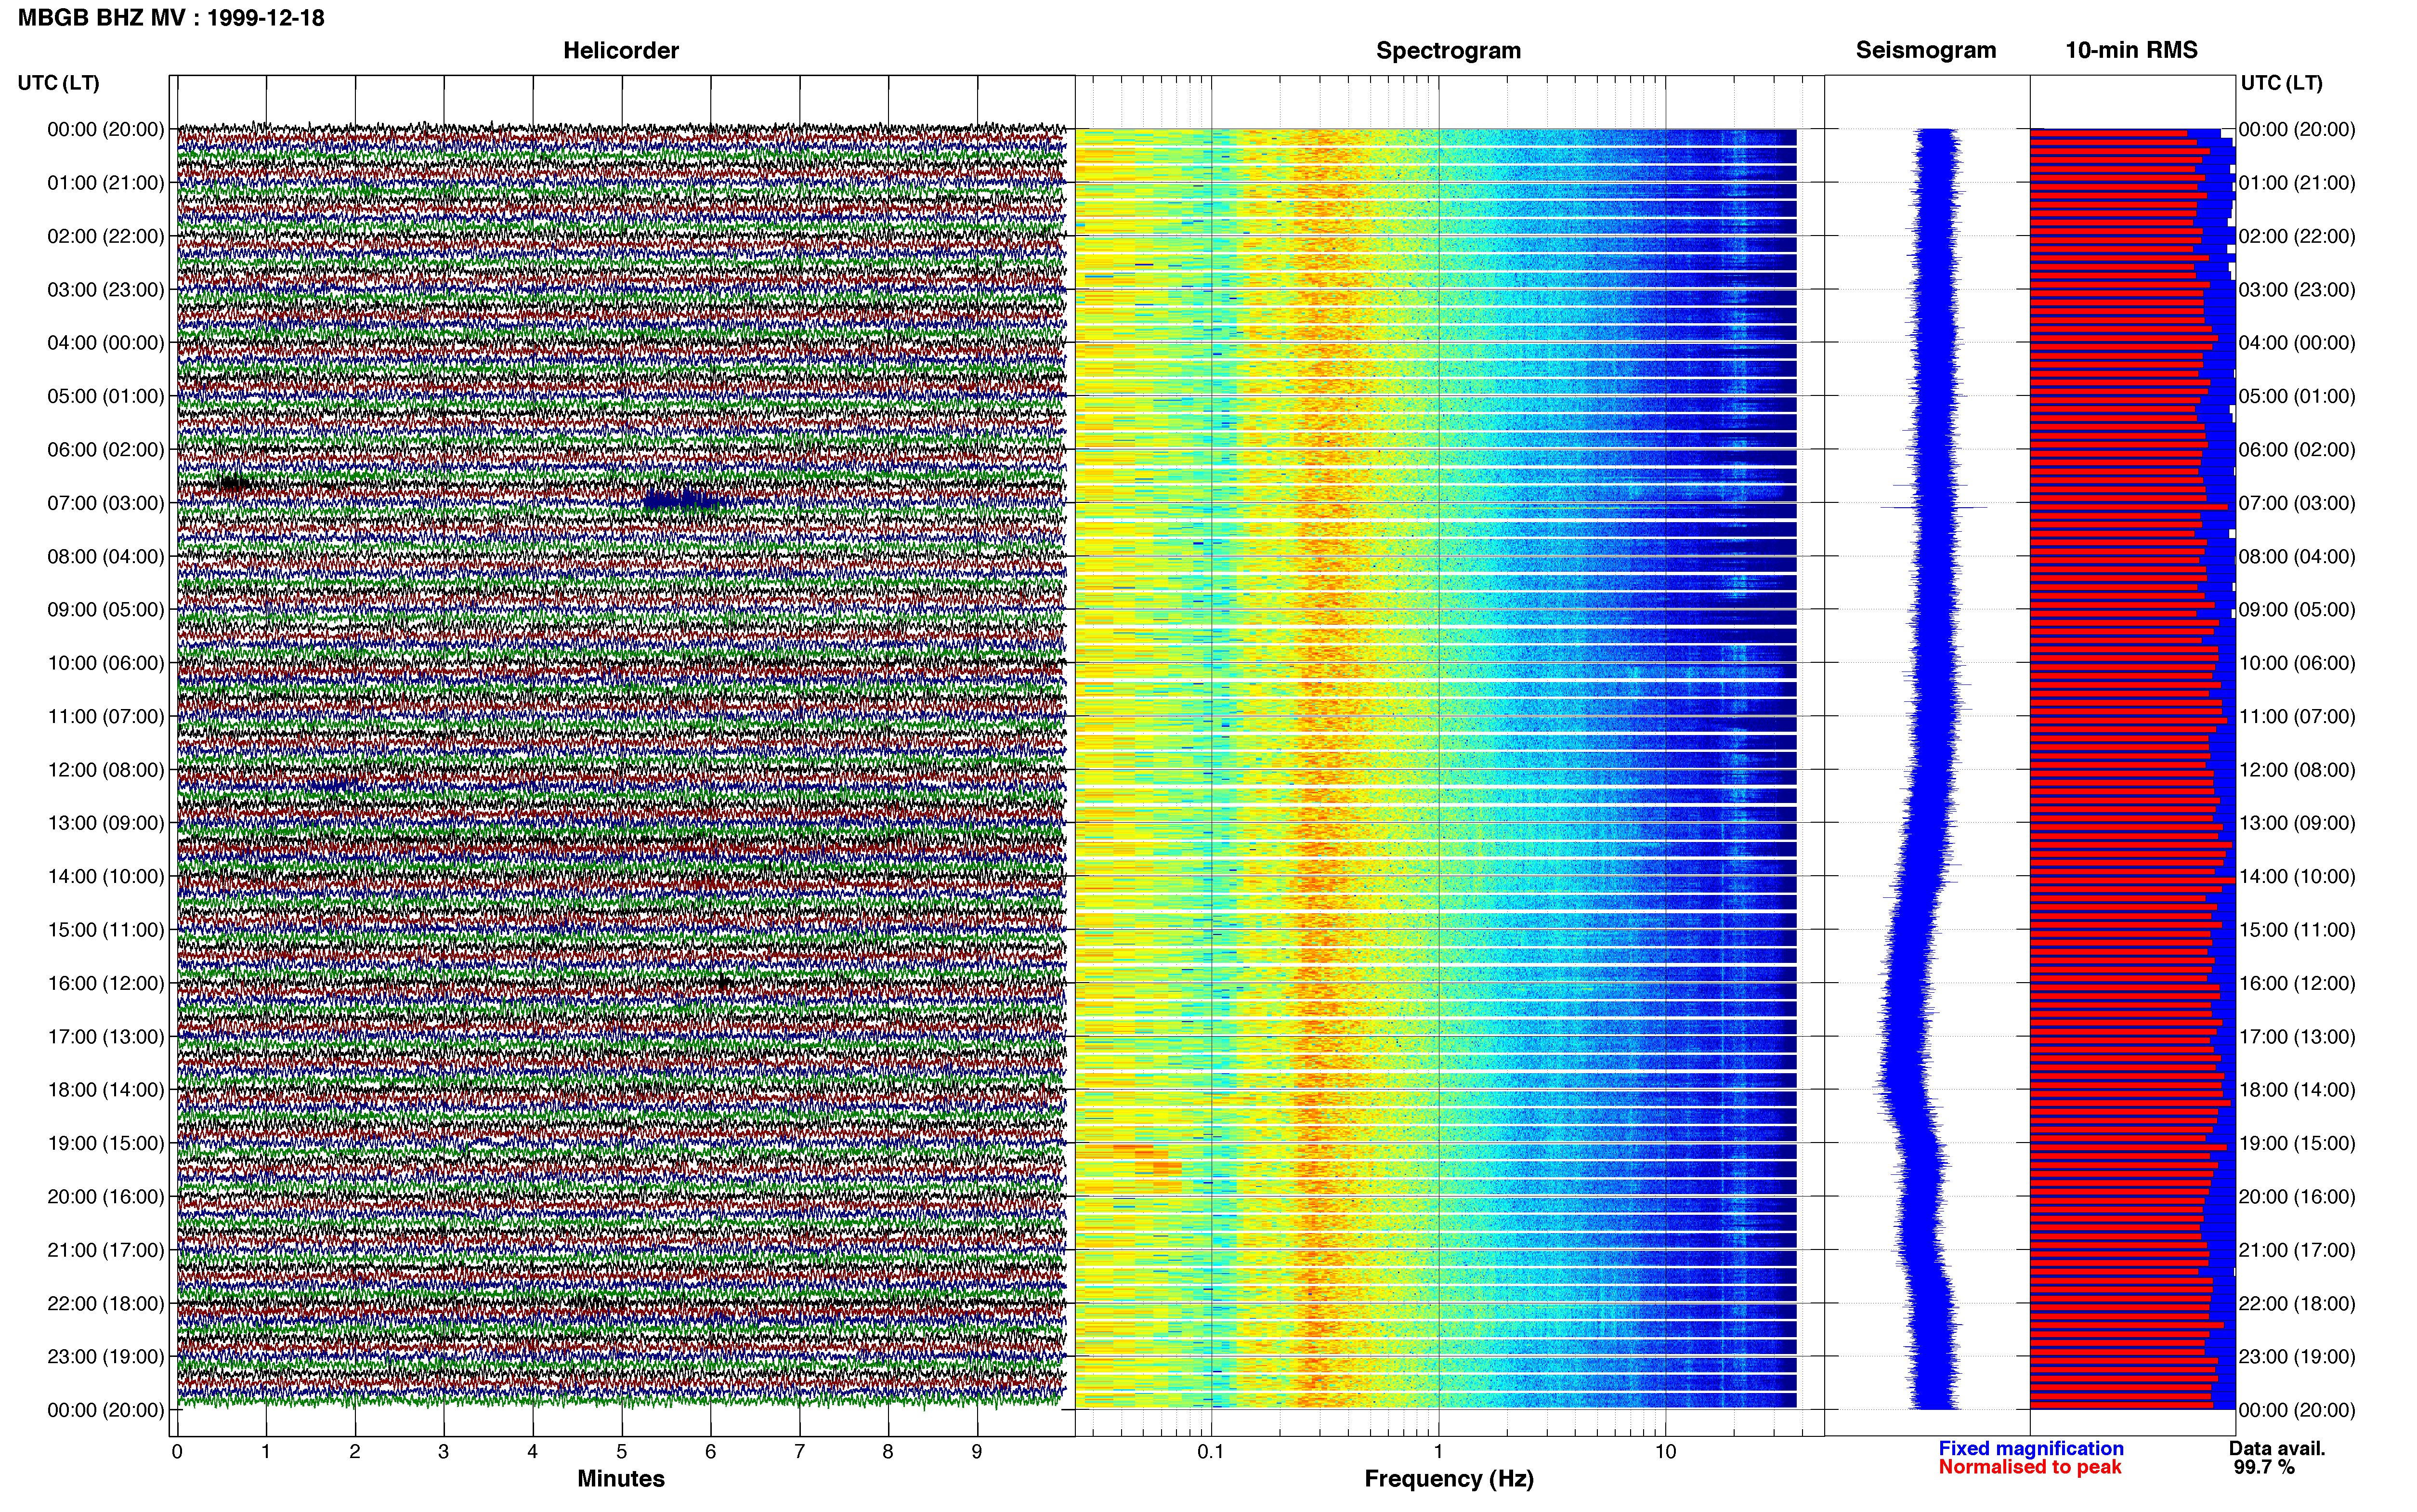Click the 'Data avail.' label

[x=2277, y=1448]
